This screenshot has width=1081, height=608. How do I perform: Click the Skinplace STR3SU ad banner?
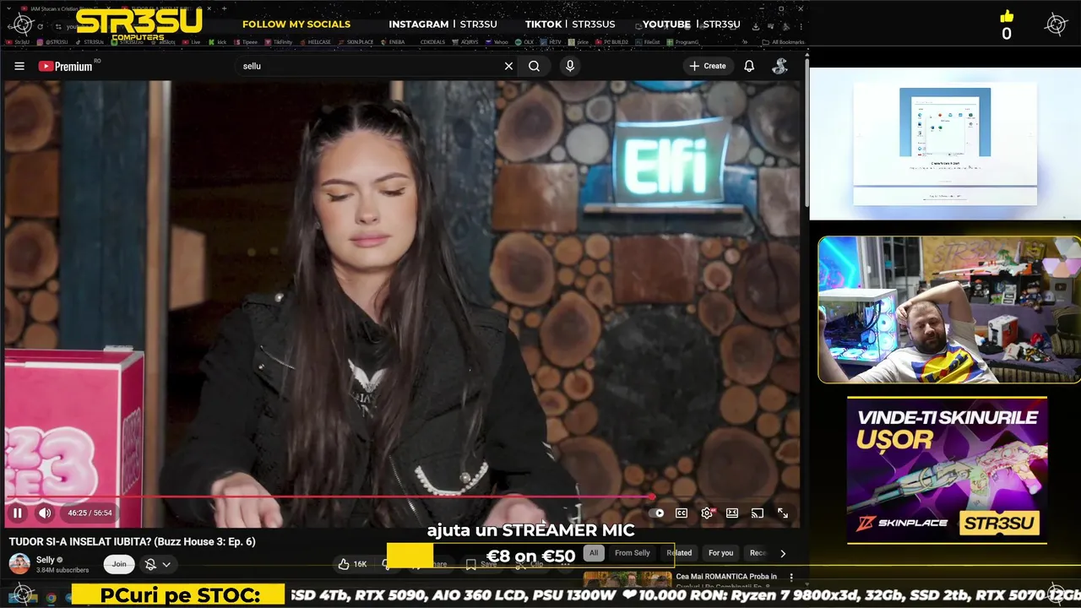pos(947,470)
